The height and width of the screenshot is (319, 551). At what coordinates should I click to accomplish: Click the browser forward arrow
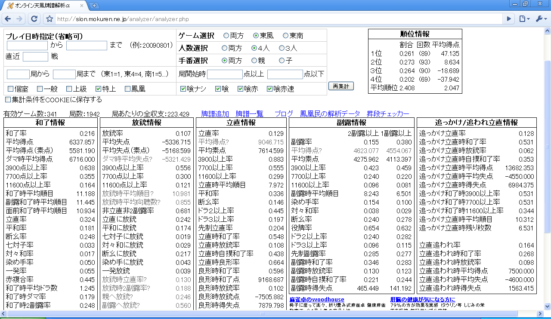(19, 19)
